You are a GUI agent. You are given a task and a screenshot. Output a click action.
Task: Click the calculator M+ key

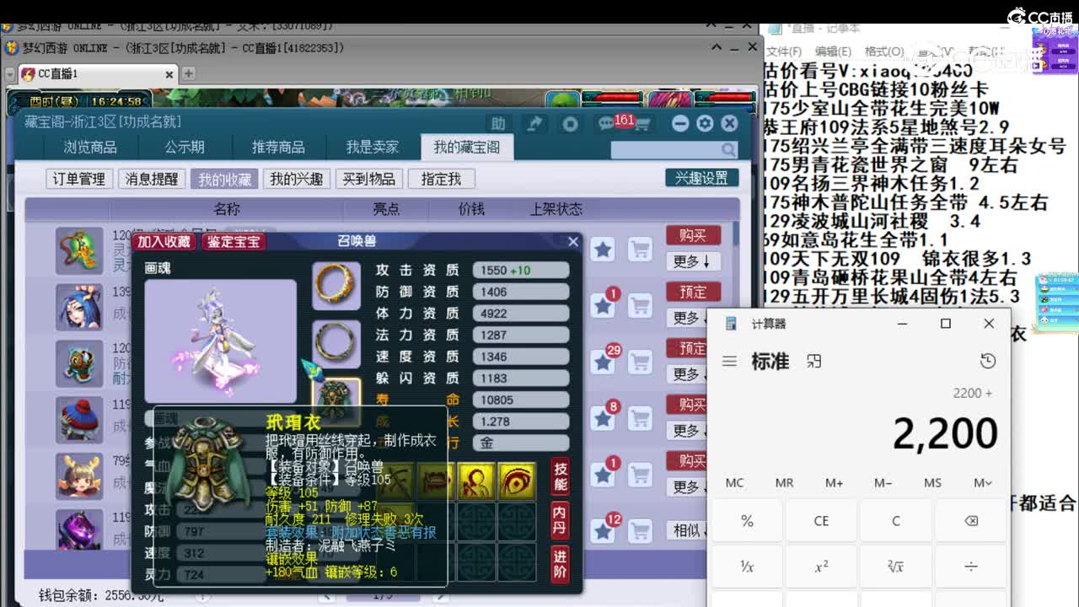[x=834, y=483]
